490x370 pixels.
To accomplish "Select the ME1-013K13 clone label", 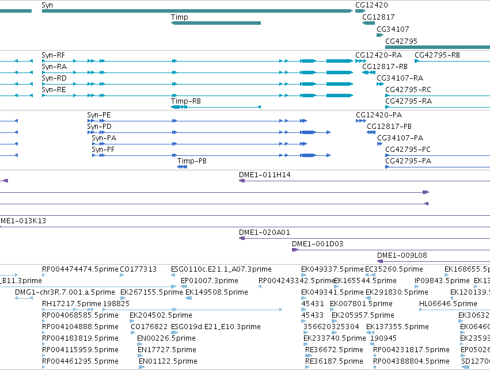I will [x=23, y=221].
